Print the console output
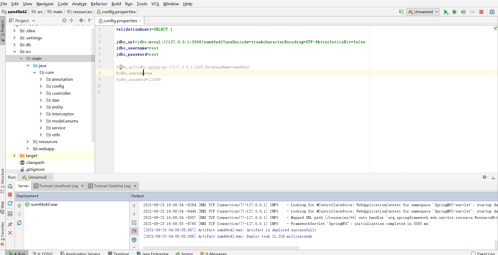This screenshot has height=255, width=498. pyautogui.click(x=134, y=240)
